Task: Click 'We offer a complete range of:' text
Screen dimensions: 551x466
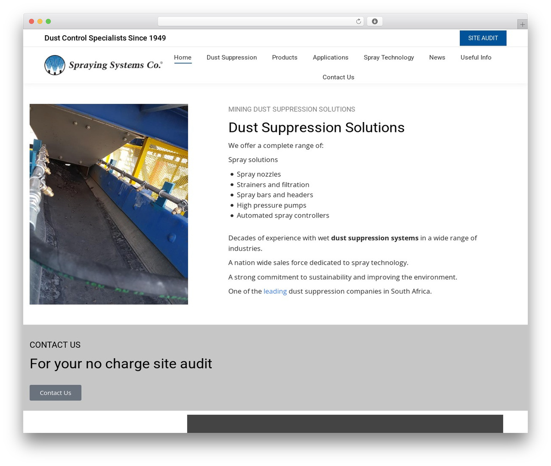Action: point(276,146)
